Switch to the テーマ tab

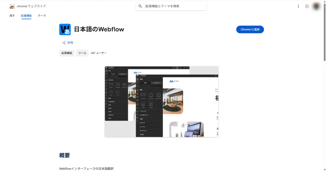(x=42, y=16)
